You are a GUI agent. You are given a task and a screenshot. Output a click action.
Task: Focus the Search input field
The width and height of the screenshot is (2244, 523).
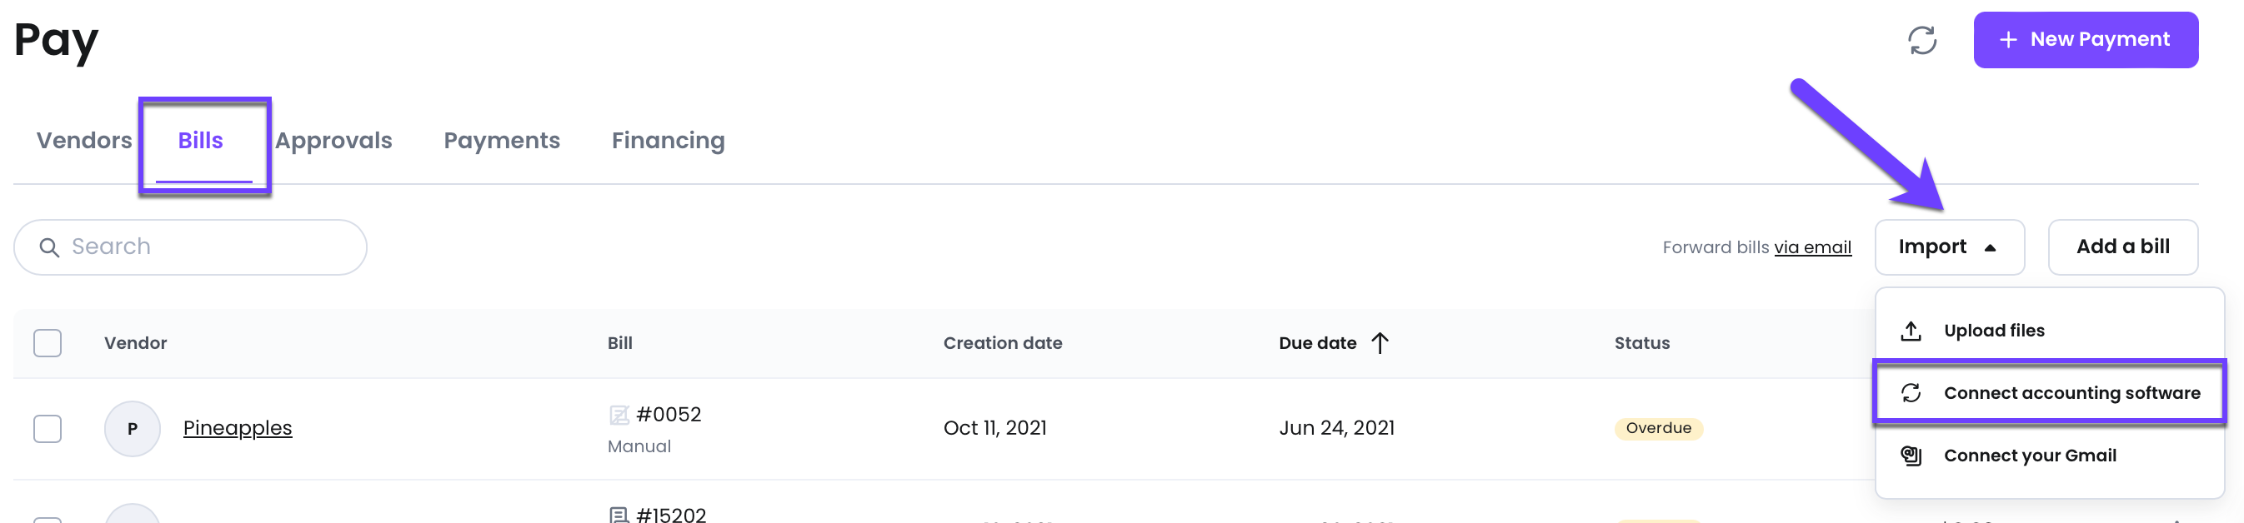tap(190, 247)
